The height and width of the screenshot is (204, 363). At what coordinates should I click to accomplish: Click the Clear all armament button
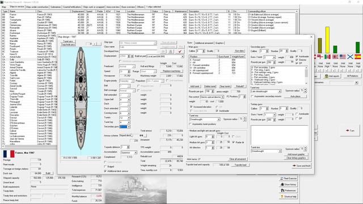click(238, 159)
